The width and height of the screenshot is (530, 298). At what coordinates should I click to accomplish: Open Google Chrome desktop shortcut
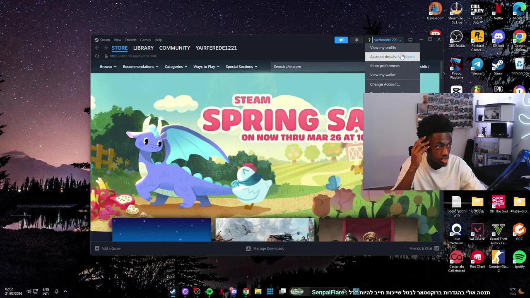click(519, 41)
